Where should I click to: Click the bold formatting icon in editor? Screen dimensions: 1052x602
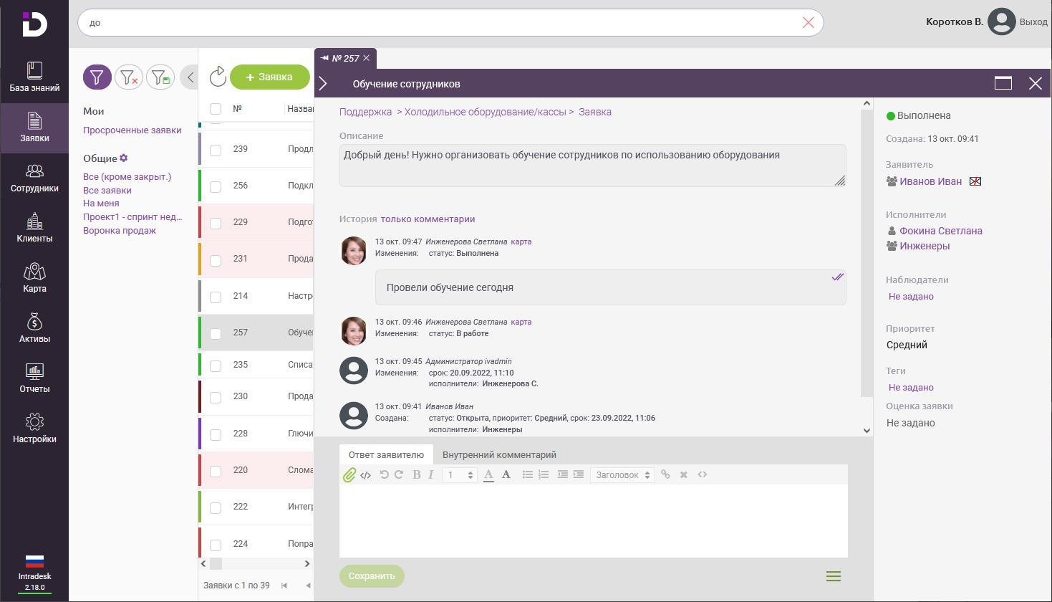click(416, 474)
